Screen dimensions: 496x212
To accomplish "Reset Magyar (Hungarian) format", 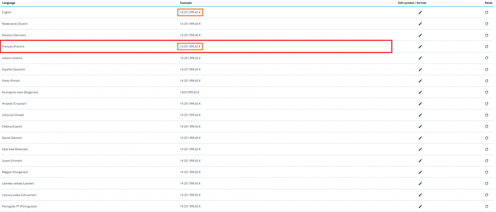I will click(487, 172).
